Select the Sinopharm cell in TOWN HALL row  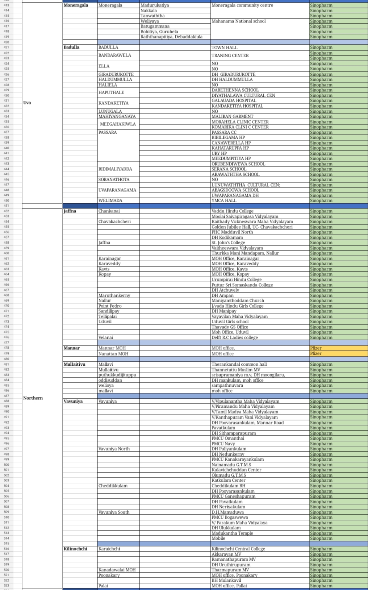tap(338, 47)
